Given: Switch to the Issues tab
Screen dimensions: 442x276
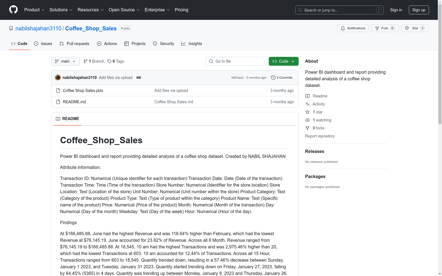Looking at the screenshot, I should point(43,44).
